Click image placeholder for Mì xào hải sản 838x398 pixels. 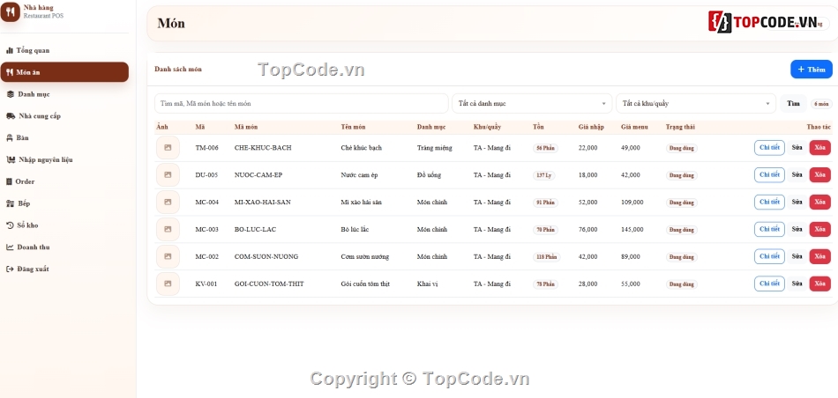pyautogui.click(x=168, y=203)
